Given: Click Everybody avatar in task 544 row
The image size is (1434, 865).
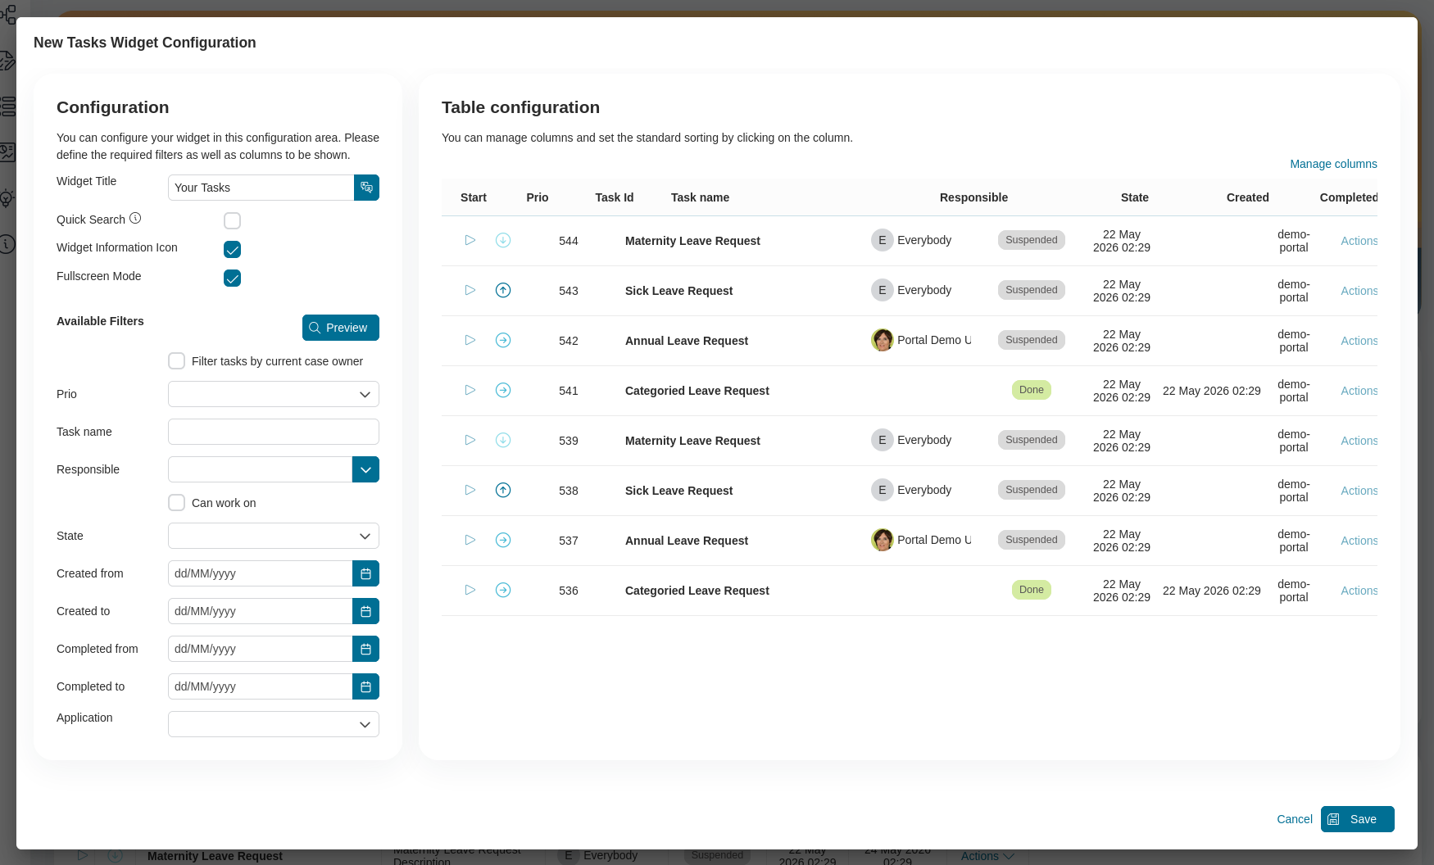Looking at the screenshot, I should click(x=882, y=240).
